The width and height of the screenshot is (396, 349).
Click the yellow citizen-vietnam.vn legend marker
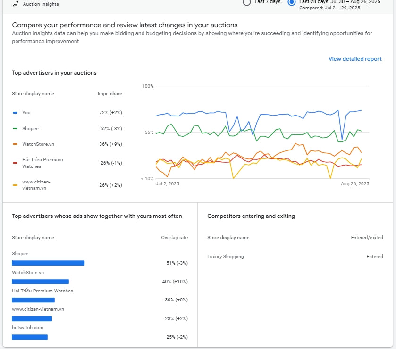tap(15, 185)
